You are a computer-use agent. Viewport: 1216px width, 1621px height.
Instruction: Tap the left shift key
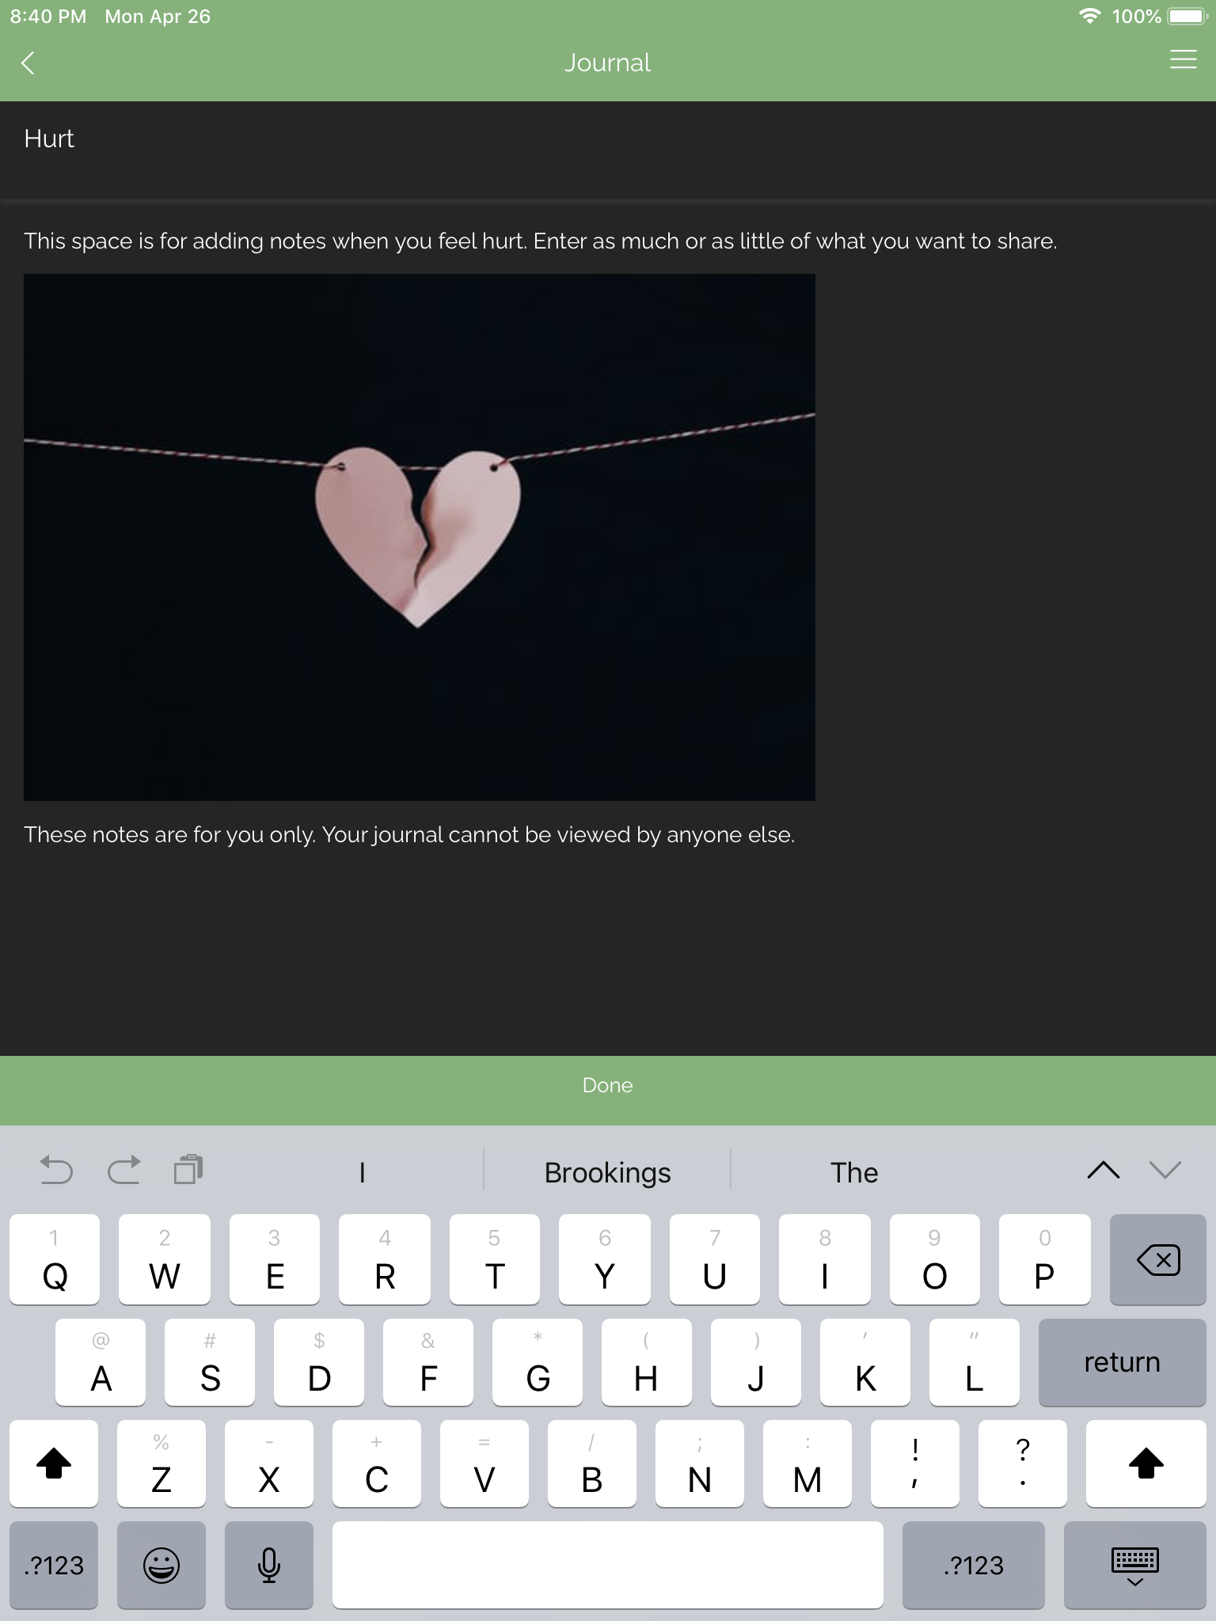tap(54, 1463)
